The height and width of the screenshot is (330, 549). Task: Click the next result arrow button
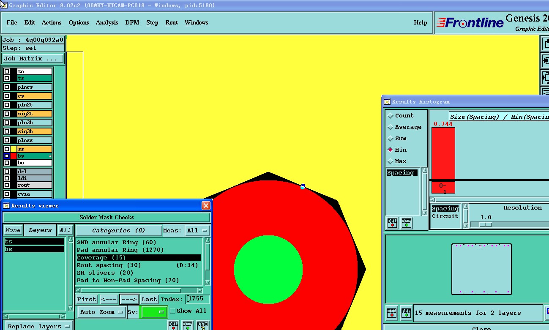[x=129, y=299]
